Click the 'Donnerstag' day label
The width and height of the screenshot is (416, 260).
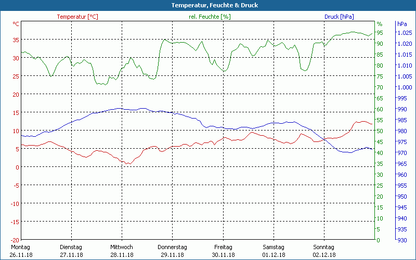point(172,247)
